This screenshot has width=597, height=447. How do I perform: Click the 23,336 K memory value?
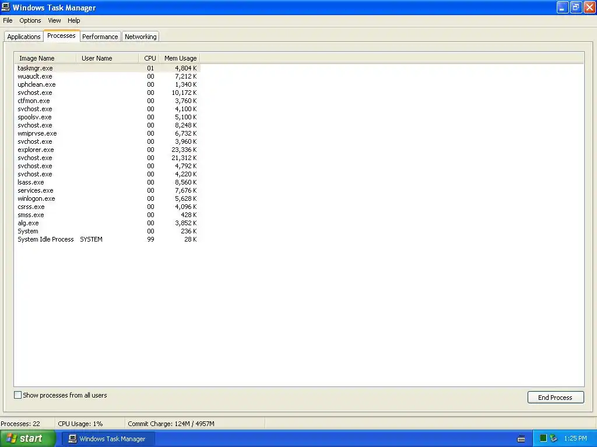pos(184,150)
